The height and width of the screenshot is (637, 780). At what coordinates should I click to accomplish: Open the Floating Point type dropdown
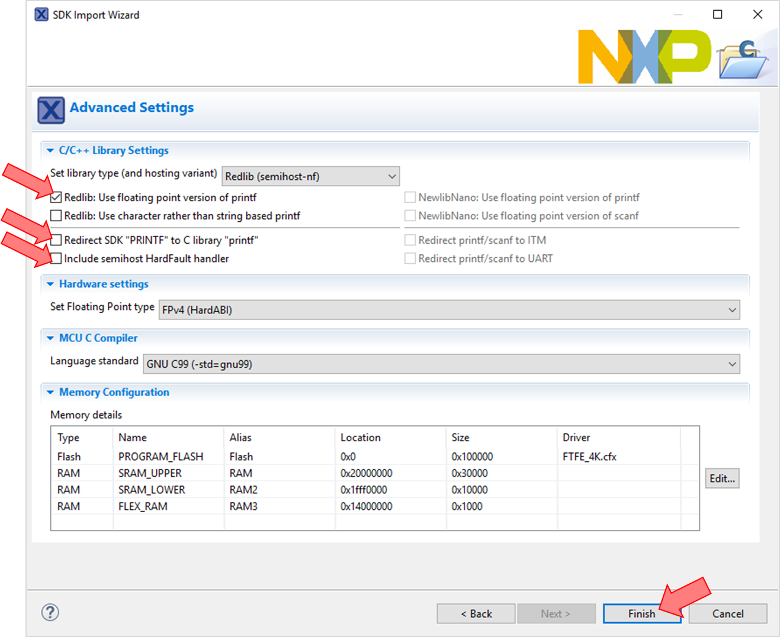click(x=448, y=310)
